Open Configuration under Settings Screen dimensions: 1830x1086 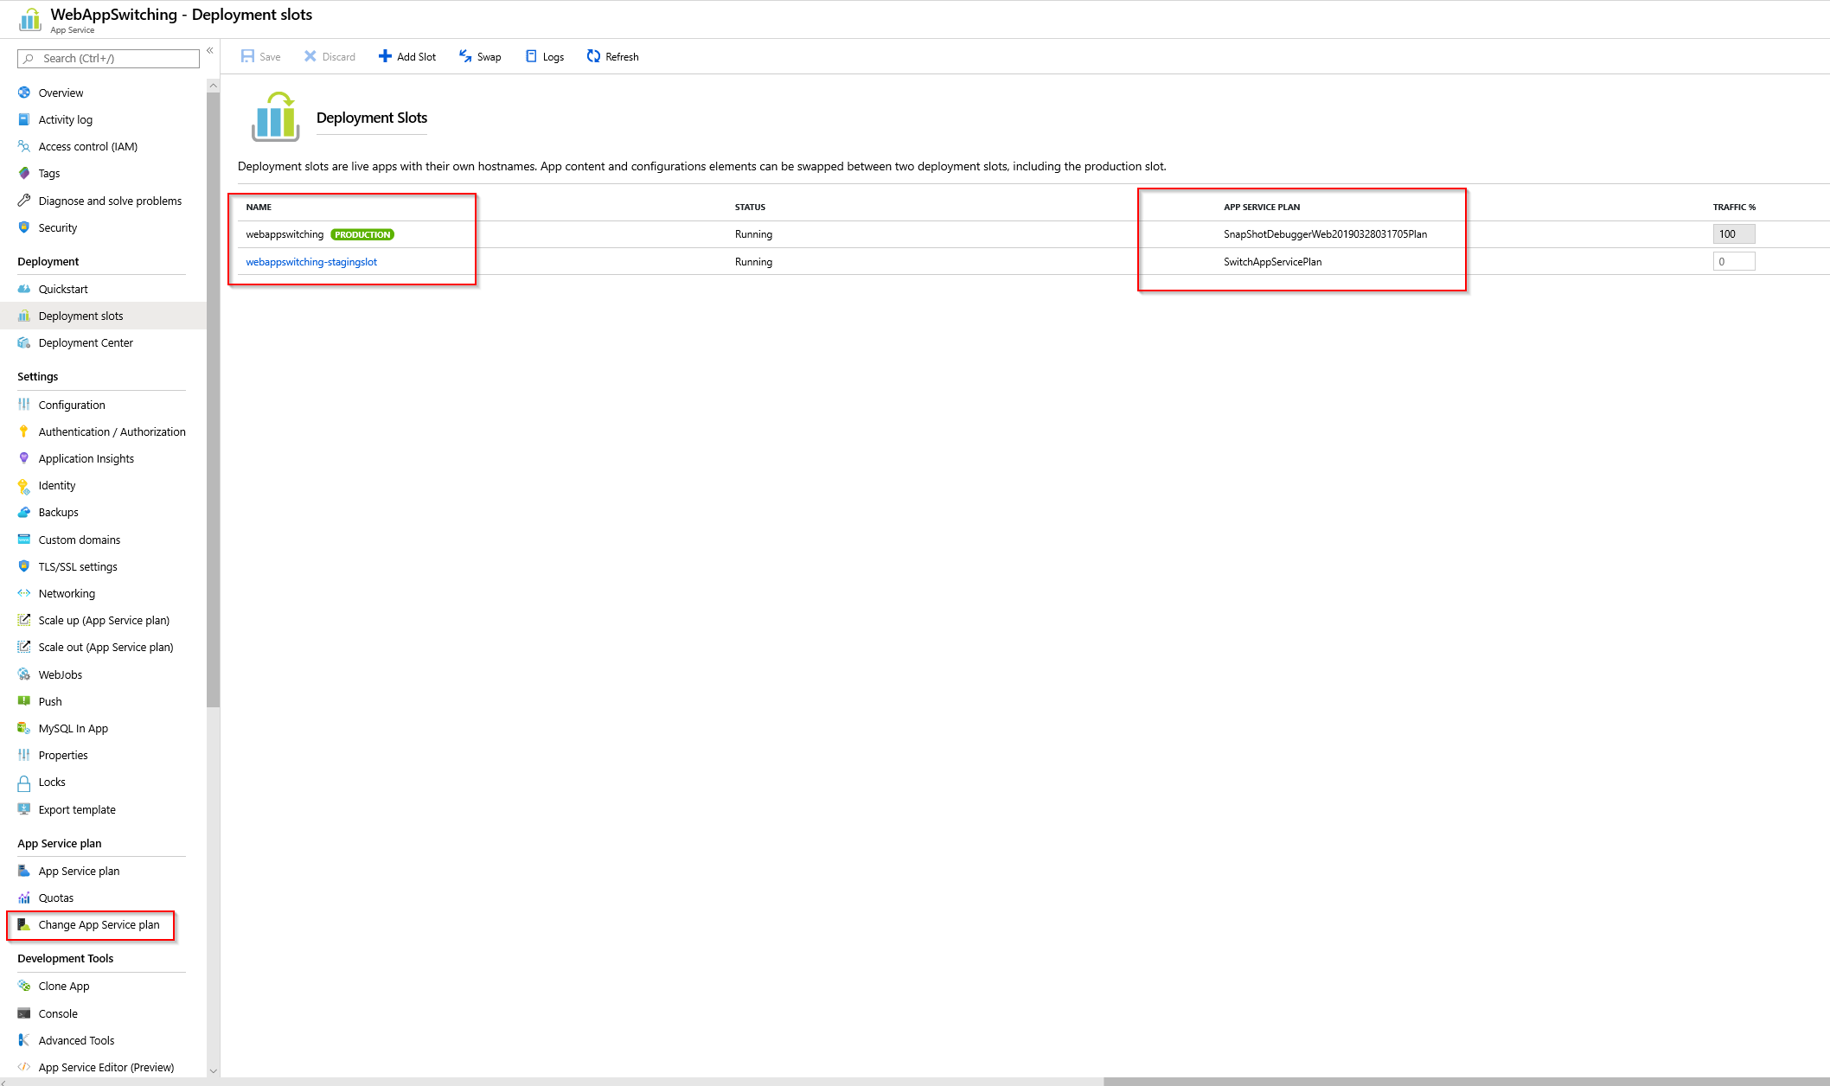72,405
